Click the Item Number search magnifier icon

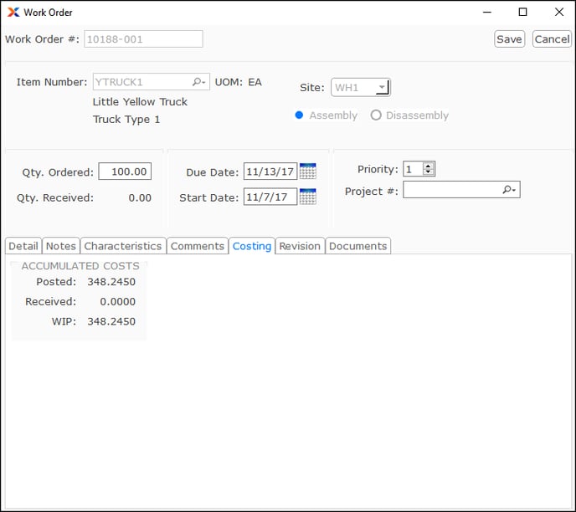coord(198,82)
